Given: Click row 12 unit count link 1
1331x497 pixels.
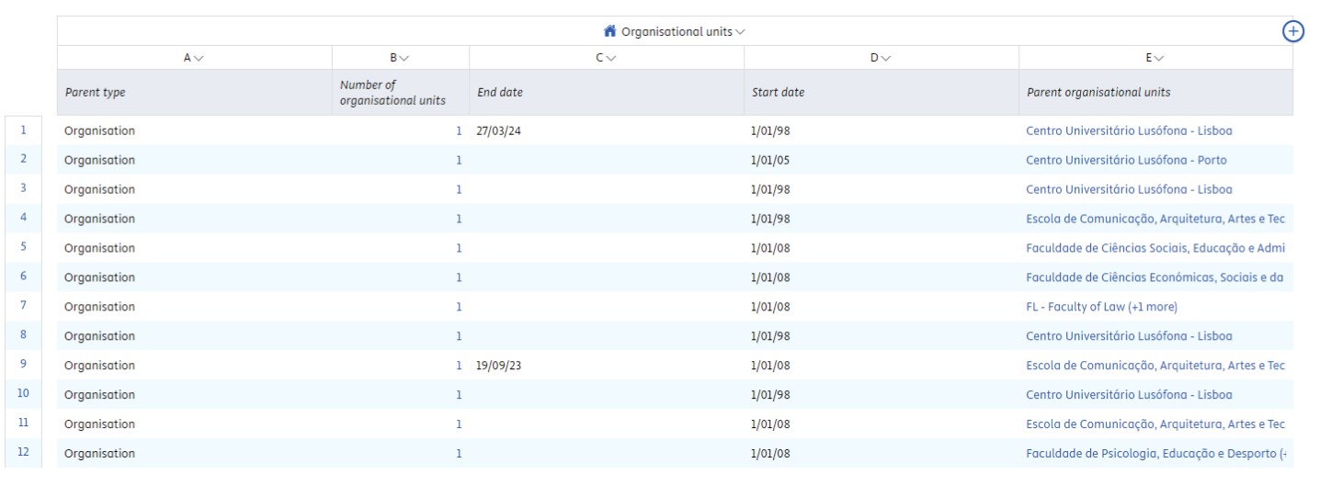Looking at the screenshot, I should pyautogui.click(x=459, y=454).
